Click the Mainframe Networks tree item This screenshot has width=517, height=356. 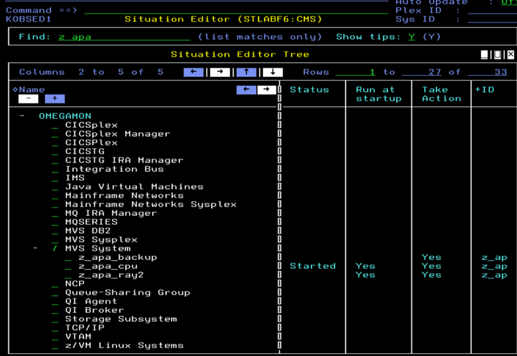tap(124, 196)
